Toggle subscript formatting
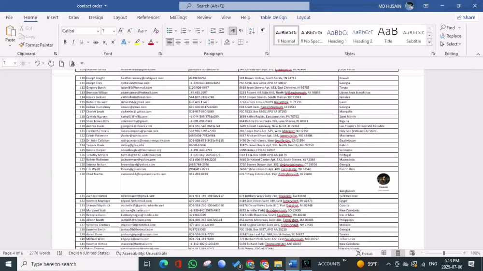Screen dimensions: 483x271 click(x=105, y=42)
